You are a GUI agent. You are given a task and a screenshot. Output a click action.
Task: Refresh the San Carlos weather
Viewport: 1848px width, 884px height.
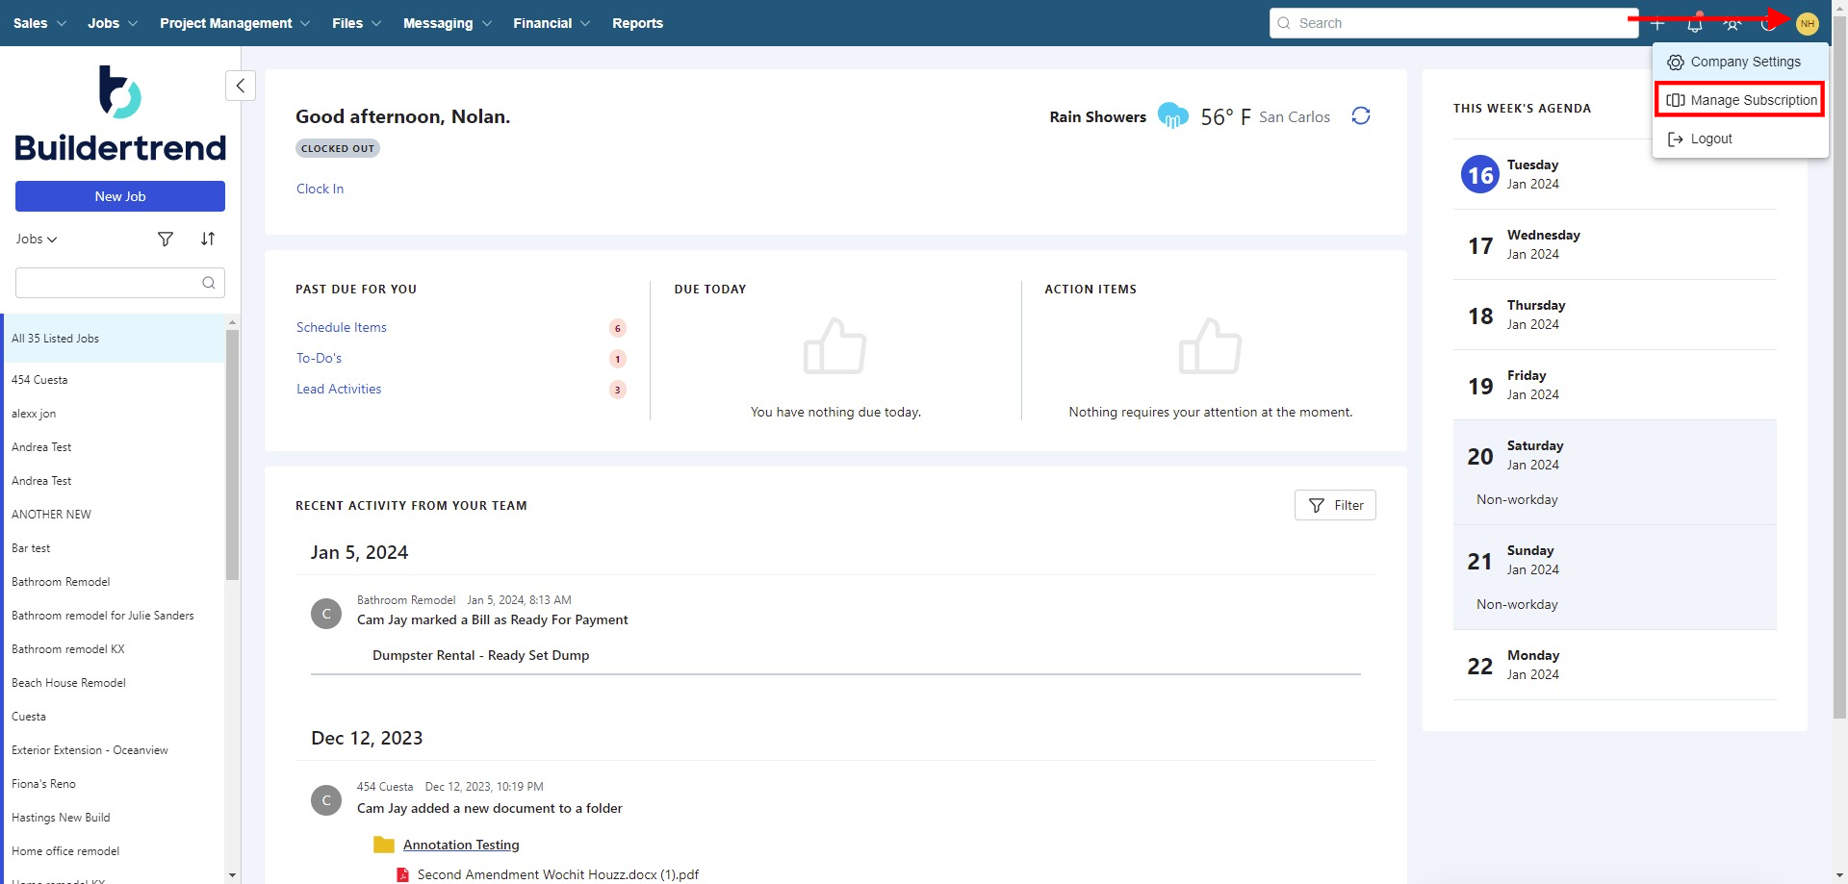click(x=1361, y=116)
